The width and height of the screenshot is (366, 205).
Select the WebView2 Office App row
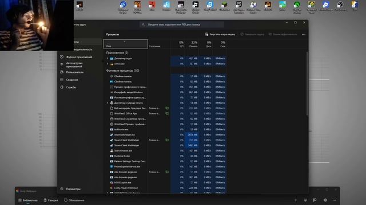[x=165, y=113]
